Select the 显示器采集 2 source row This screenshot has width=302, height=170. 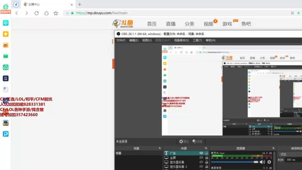pos(186,167)
